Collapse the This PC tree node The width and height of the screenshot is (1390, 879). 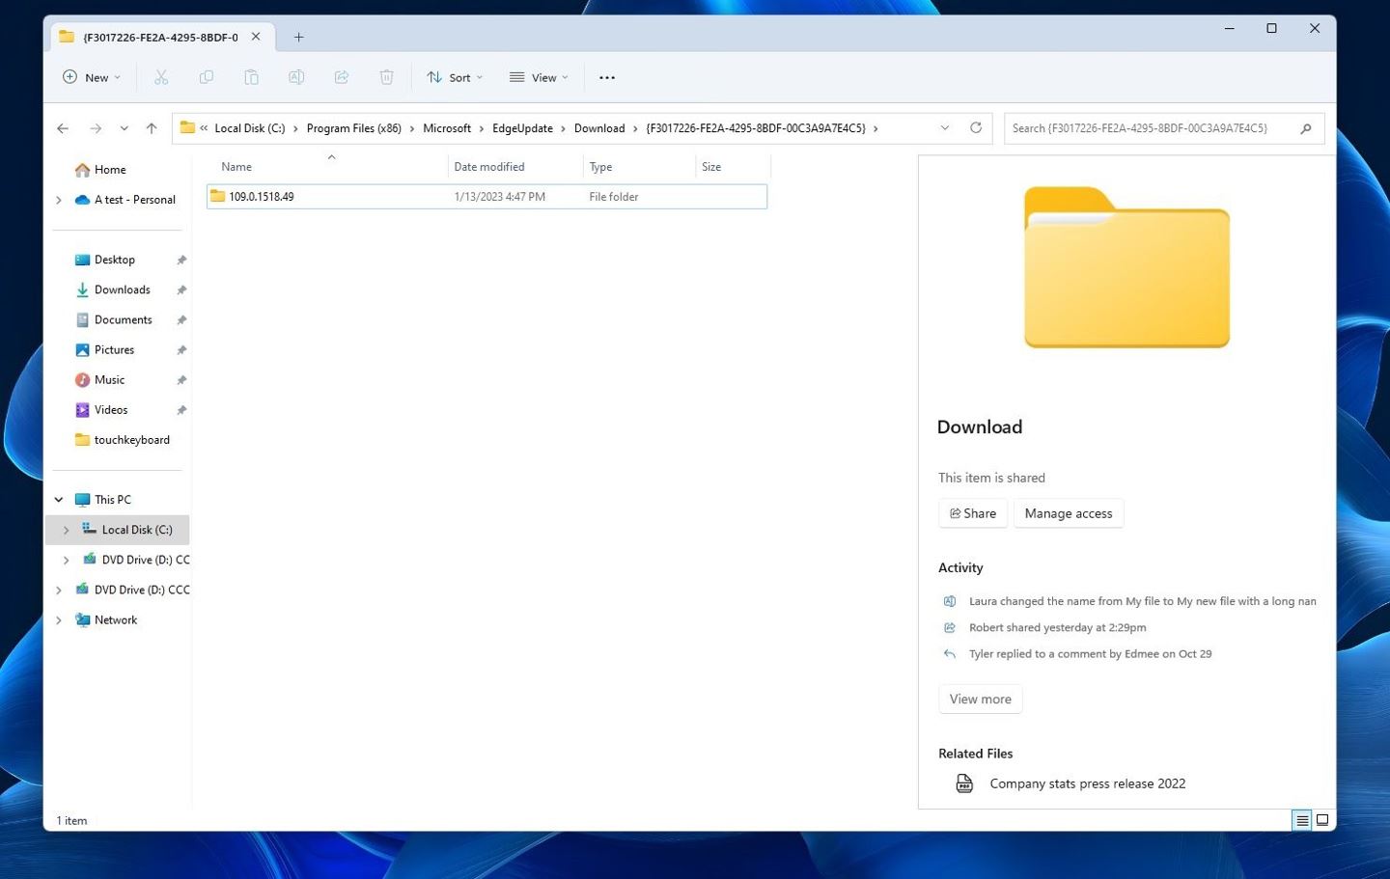pyautogui.click(x=59, y=500)
